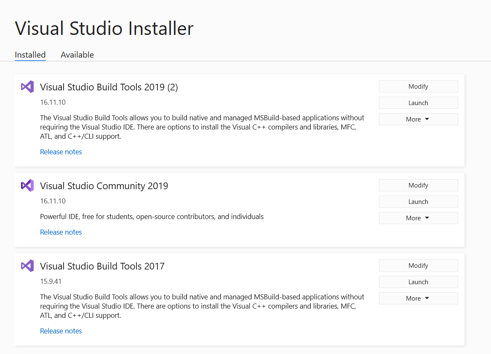The height and width of the screenshot is (354, 491).
Task: Click the Build Tools 2017 description paragraph
Action: click(x=202, y=306)
